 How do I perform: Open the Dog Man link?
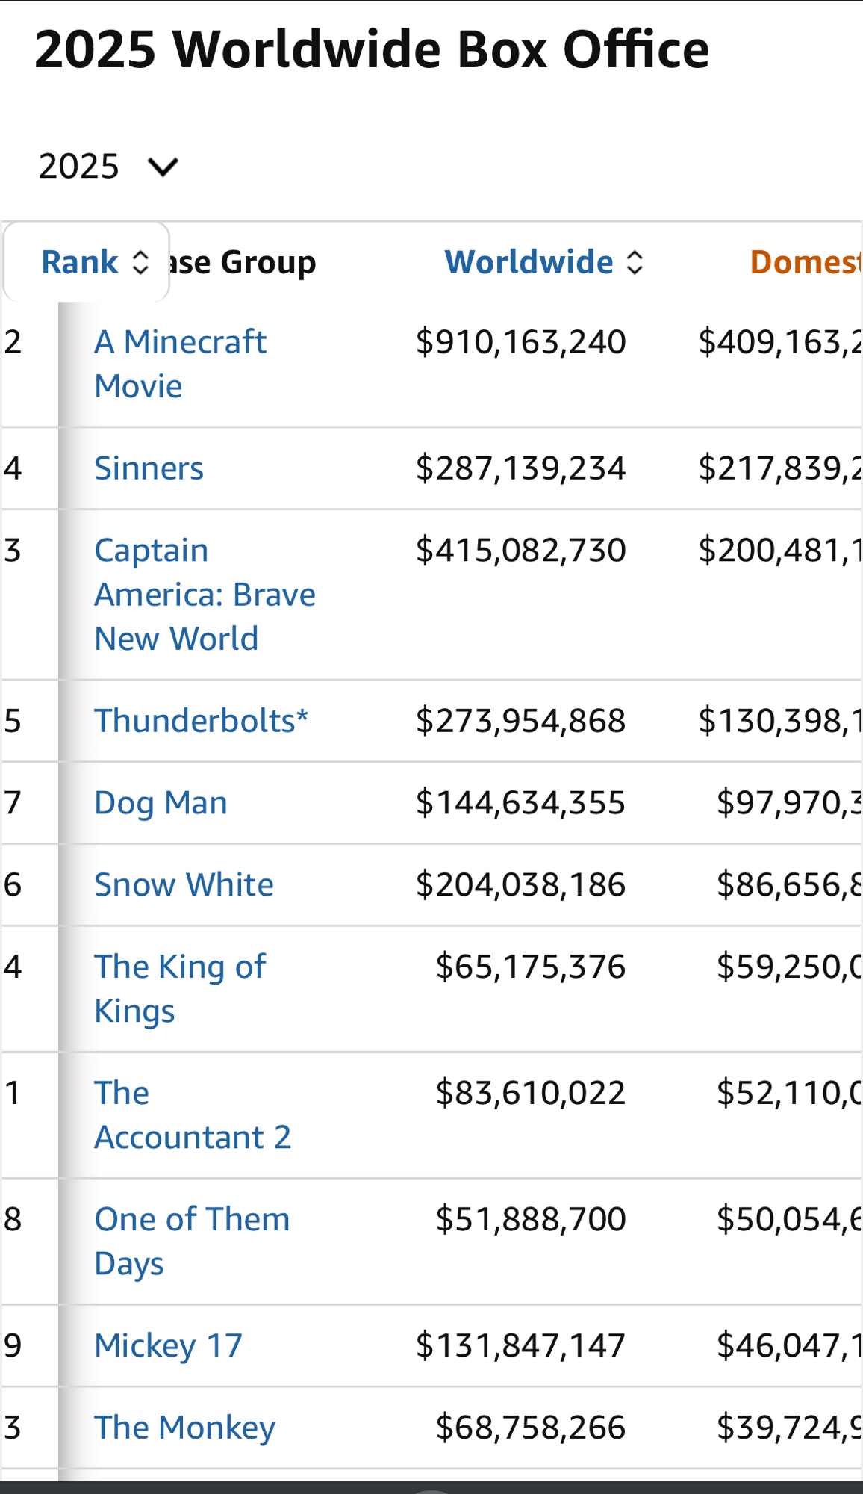click(x=161, y=803)
